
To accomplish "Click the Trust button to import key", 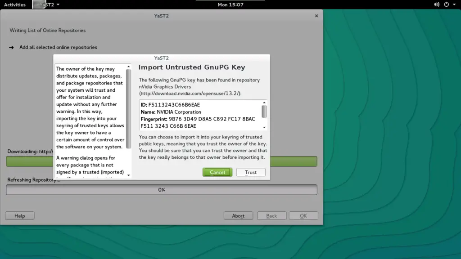I will coord(250,172).
